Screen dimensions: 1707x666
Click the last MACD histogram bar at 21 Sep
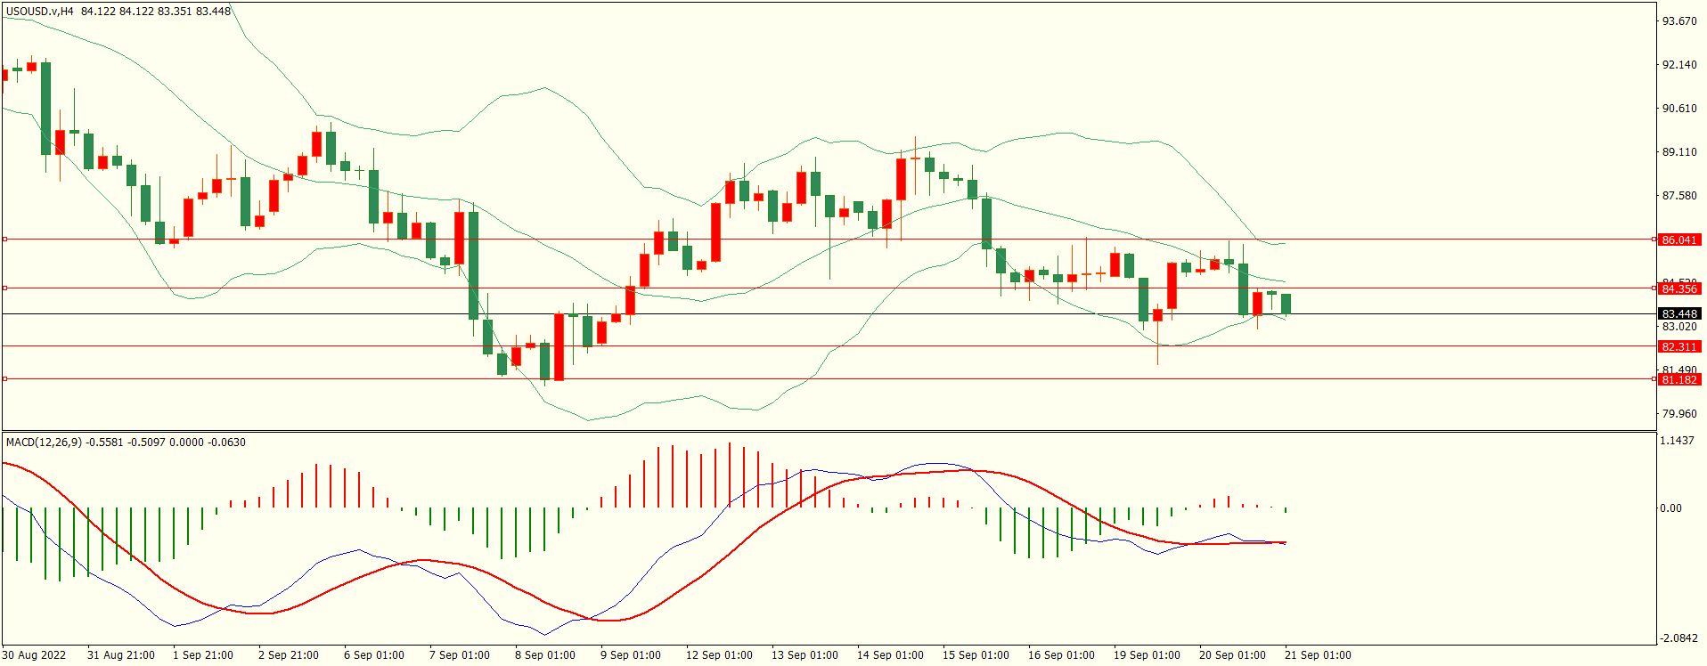click(x=1286, y=510)
